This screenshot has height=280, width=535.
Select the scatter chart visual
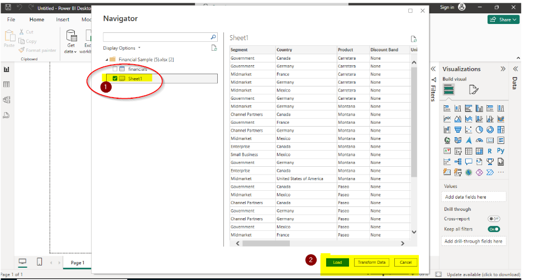click(469, 130)
